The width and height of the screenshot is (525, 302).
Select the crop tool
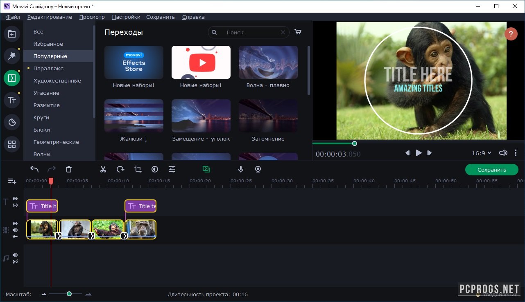138,169
